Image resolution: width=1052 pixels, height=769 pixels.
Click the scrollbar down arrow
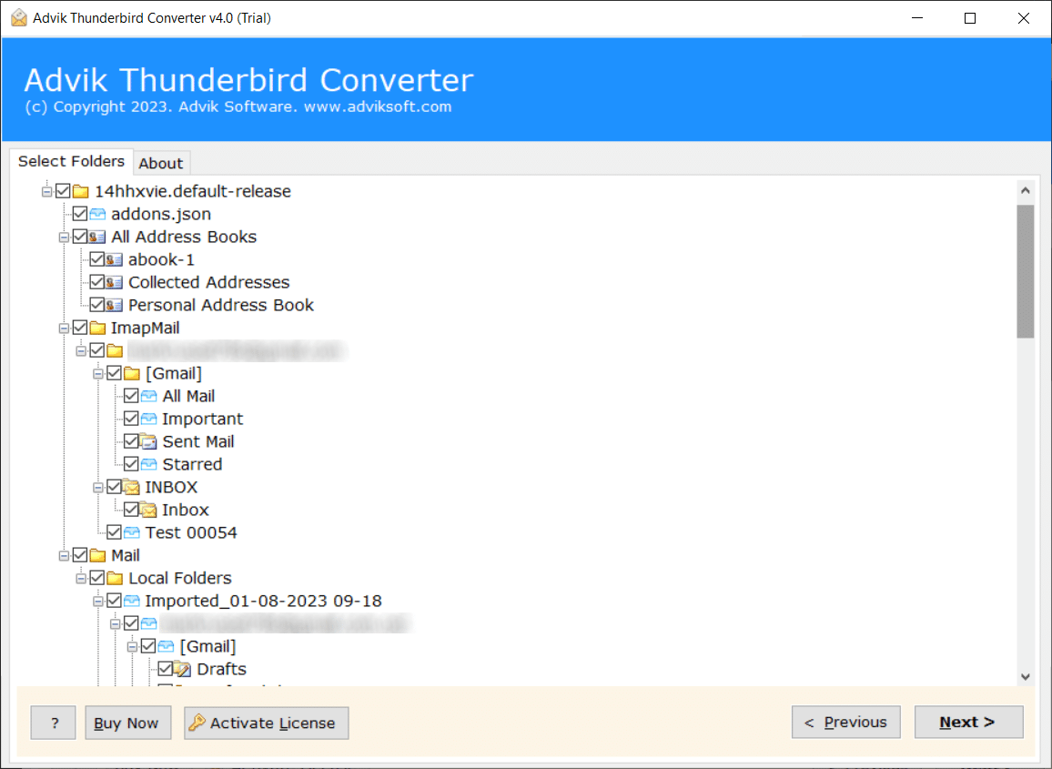pyautogui.click(x=1026, y=676)
